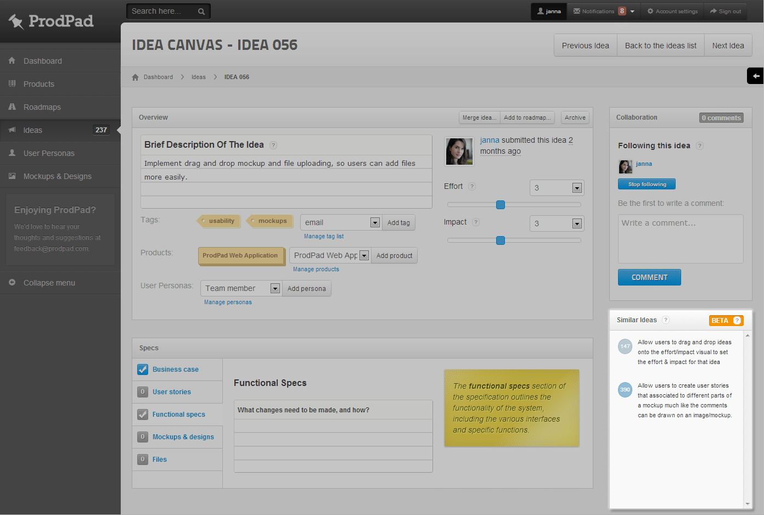Viewport: 764px width, 515px height.
Task: Open the ProdPad Web App product dropdown
Action: [x=330, y=255]
